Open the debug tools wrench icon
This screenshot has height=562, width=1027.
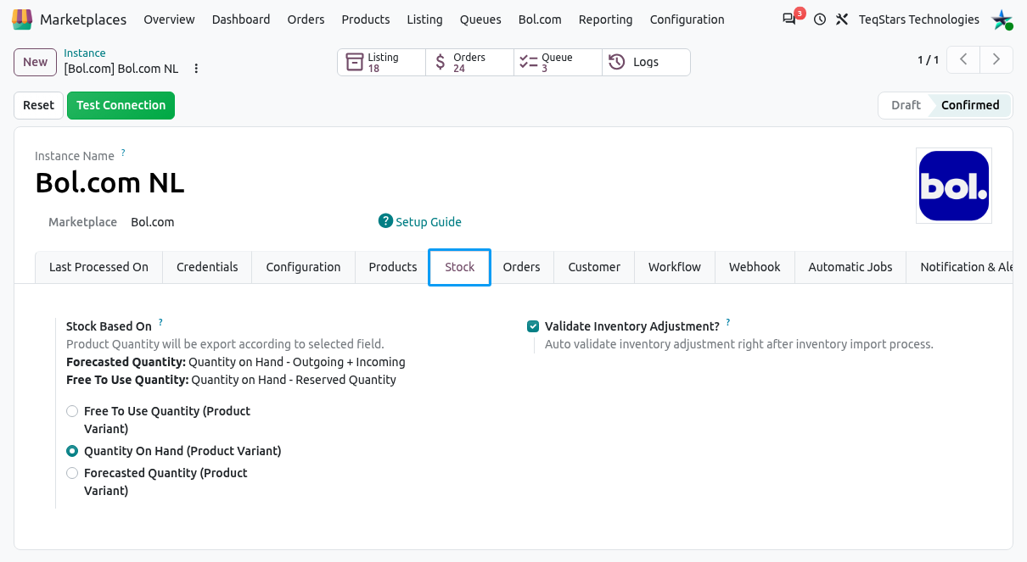(x=842, y=19)
